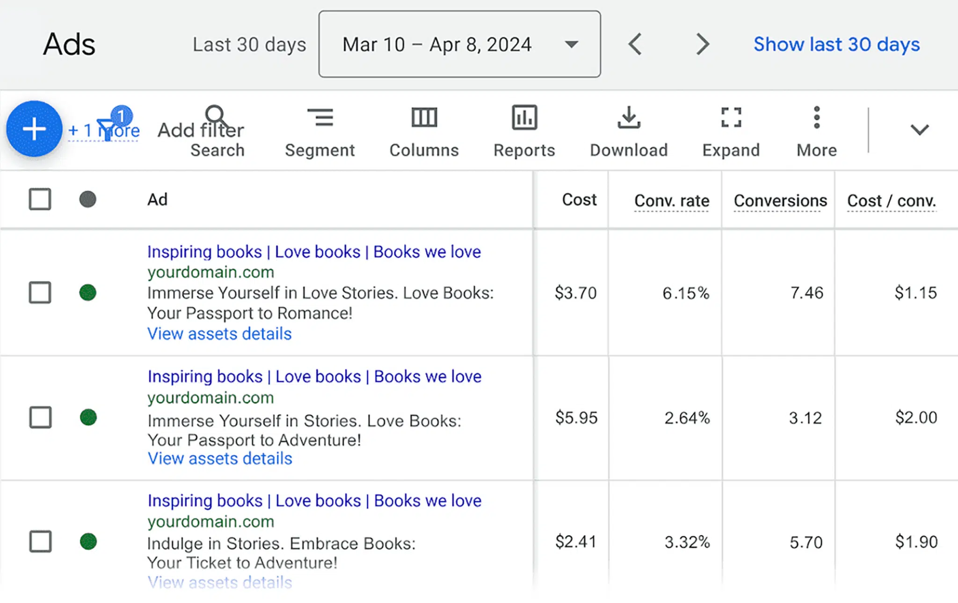Check the first 'Love Stories' ad row
Screen dimensions: 958x603
coord(40,293)
